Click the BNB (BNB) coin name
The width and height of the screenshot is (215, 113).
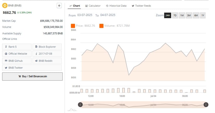[x=15, y=5]
